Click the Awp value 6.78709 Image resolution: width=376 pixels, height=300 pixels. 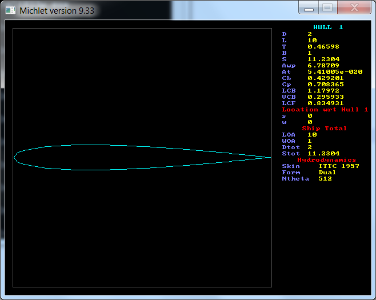click(x=323, y=65)
